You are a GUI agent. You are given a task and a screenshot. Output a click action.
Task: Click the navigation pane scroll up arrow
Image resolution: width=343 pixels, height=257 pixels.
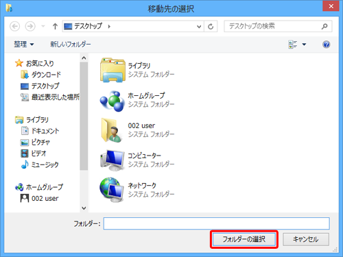pos(84,58)
